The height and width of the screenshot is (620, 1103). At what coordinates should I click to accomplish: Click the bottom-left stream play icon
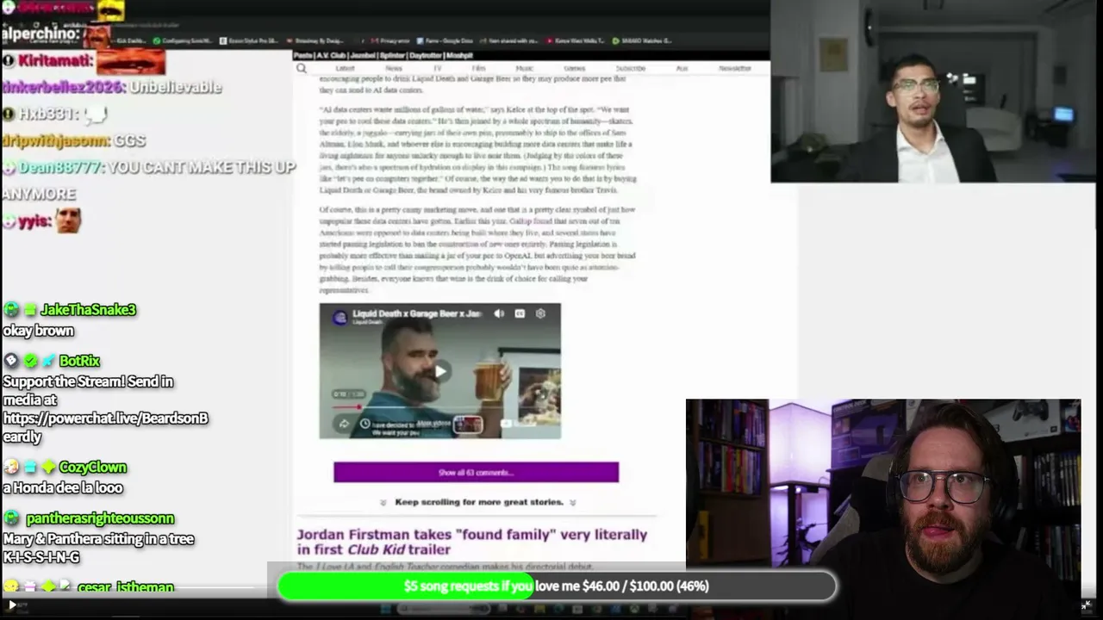(12, 605)
